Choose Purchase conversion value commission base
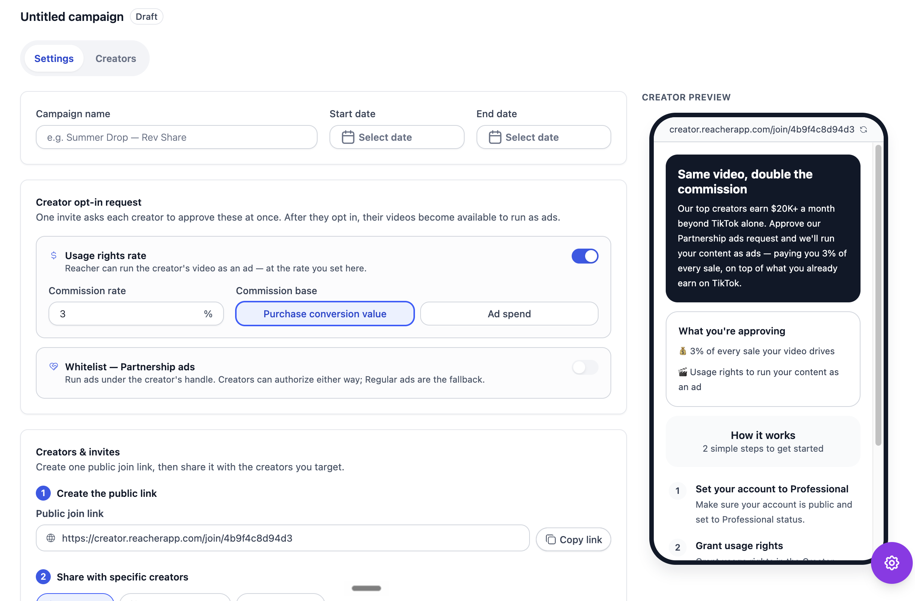 (x=325, y=314)
